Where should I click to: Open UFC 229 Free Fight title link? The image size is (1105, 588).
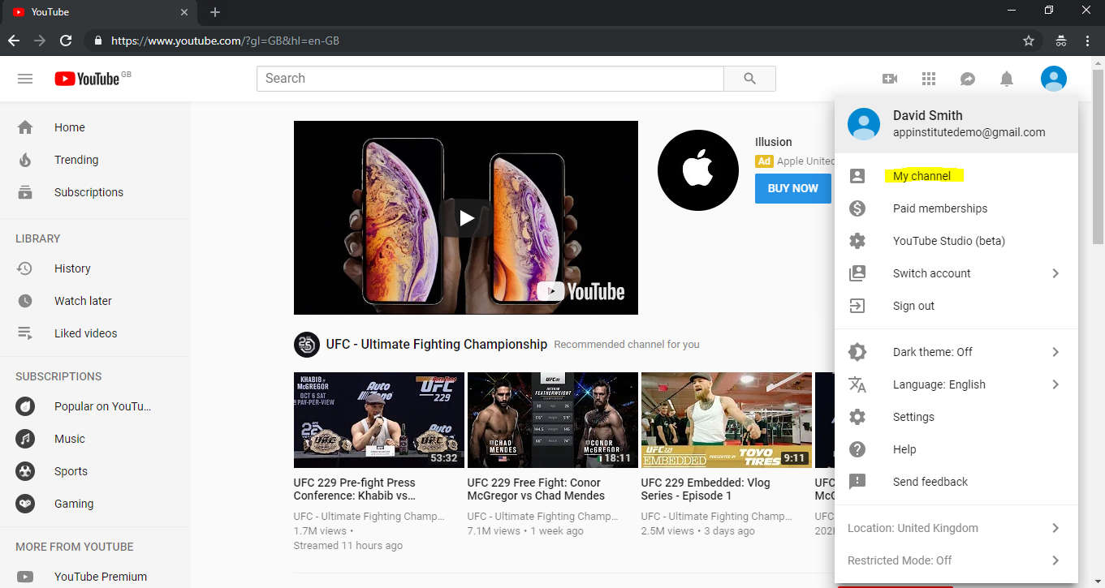pyautogui.click(x=536, y=489)
